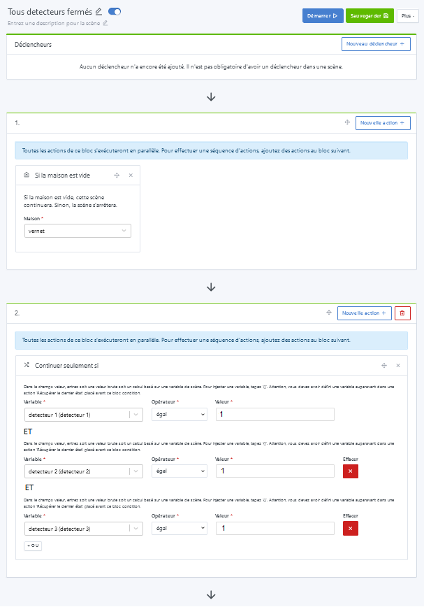
Task: Close the 'Si la maison est vide' card
Action: tap(130, 176)
